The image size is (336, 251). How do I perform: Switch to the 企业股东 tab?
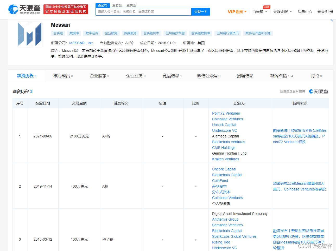99,76
